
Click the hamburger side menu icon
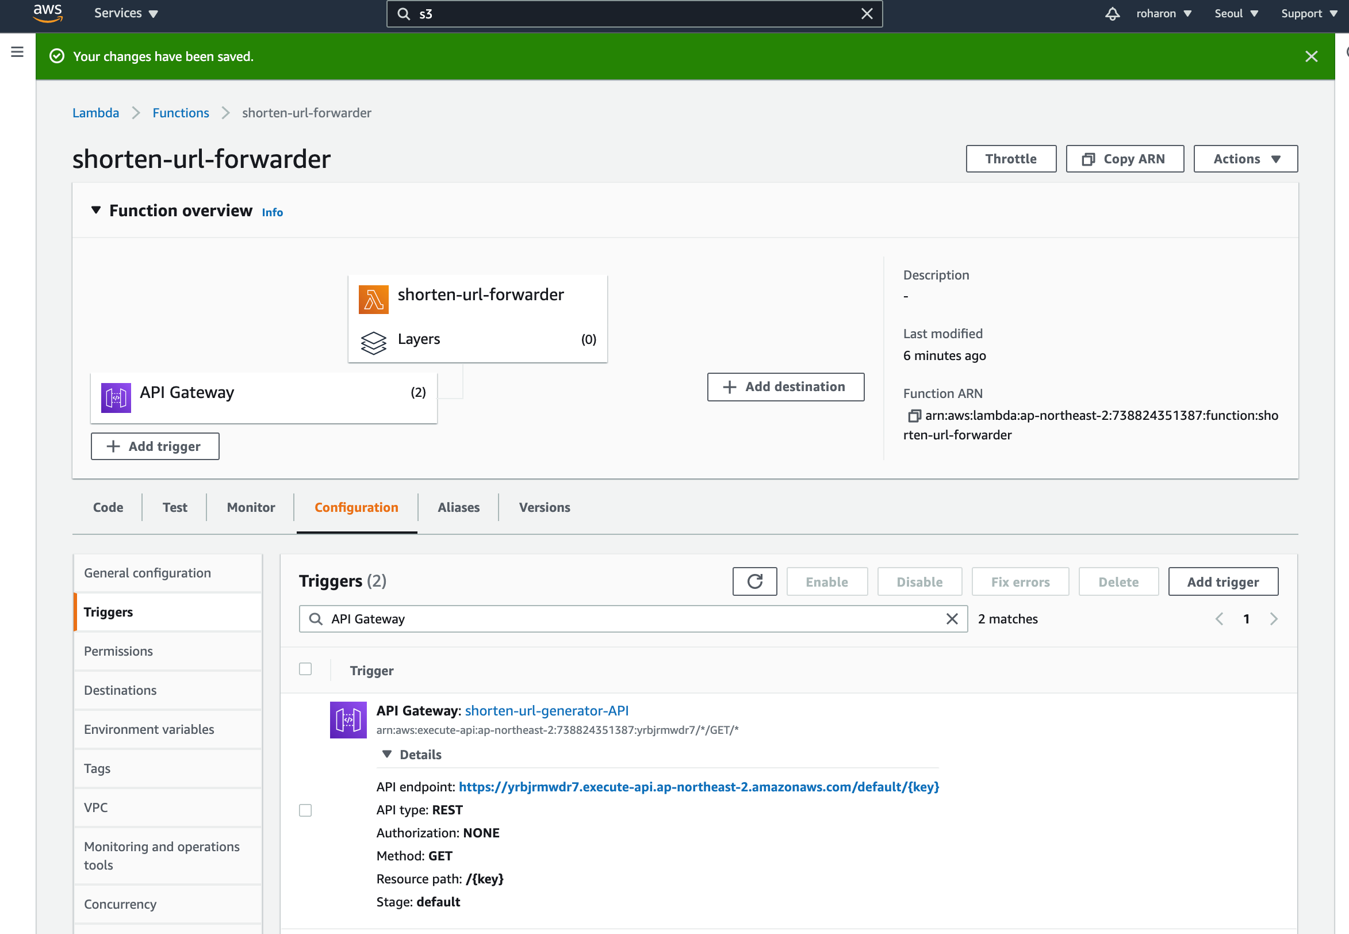pyautogui.click(x=18, y=52)
